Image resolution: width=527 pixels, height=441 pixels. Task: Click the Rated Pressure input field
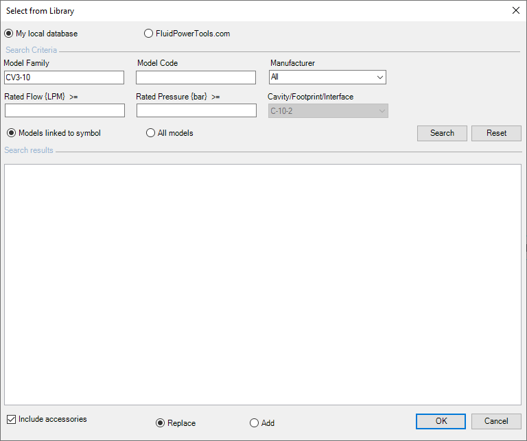[x=196, y=110]
